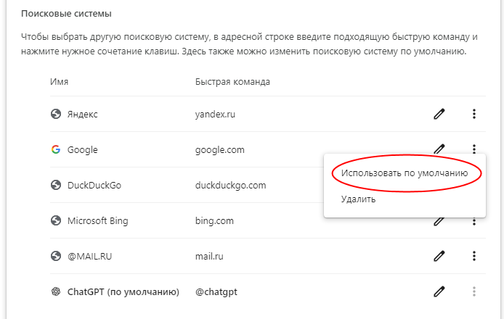Select the DuckDuckGo row name
The height and width of the screenshot is (319, 504).
[94, 185]
